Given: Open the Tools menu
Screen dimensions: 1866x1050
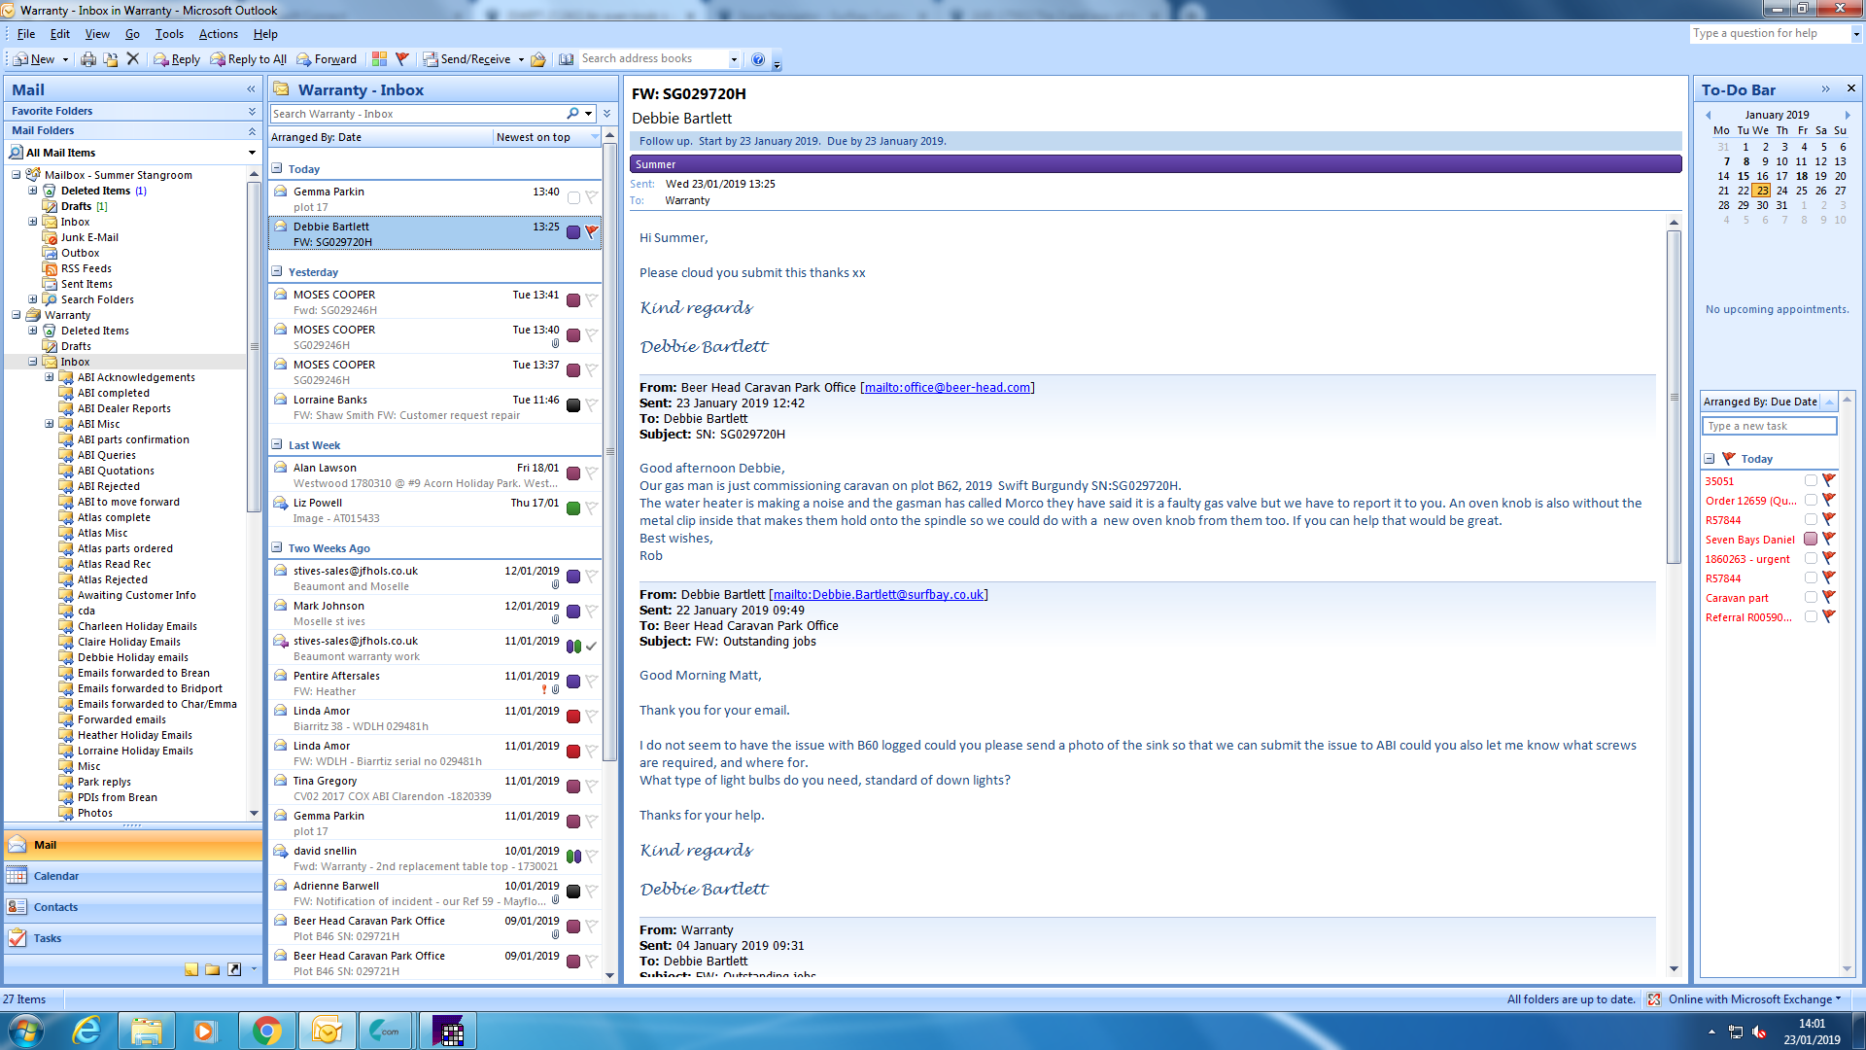Looking at the screenshot, I should [169, 34].
